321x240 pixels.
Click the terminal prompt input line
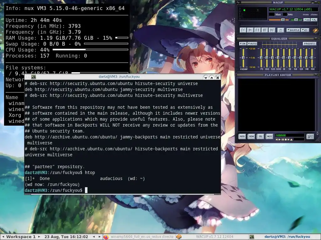point(123,190)
